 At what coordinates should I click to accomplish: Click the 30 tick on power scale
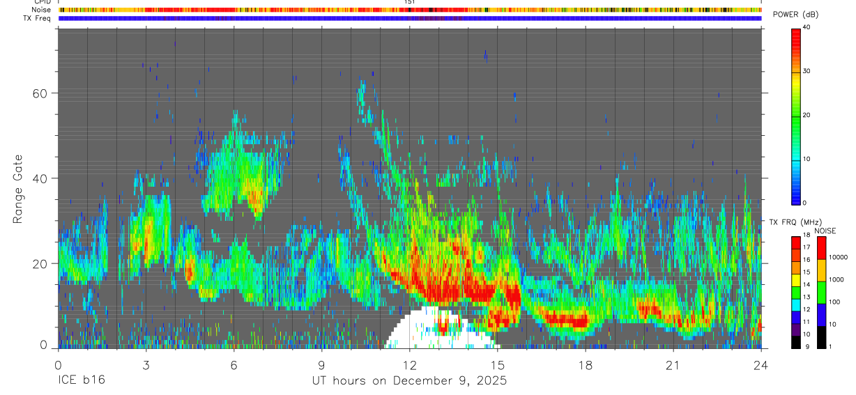[x=807, y=71]
